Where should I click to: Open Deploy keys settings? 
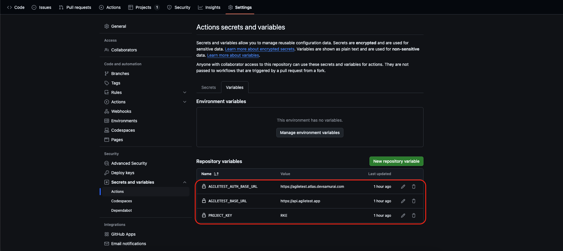145,173
